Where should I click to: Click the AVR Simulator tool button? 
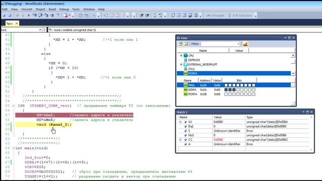coord(240,16)
